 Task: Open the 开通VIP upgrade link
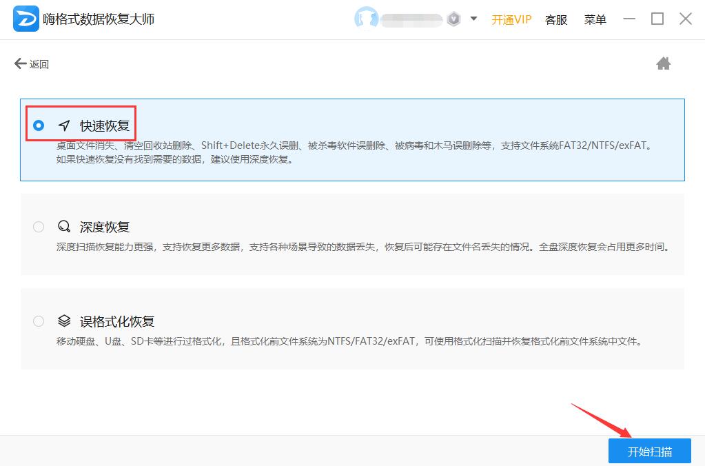point(511,20)
